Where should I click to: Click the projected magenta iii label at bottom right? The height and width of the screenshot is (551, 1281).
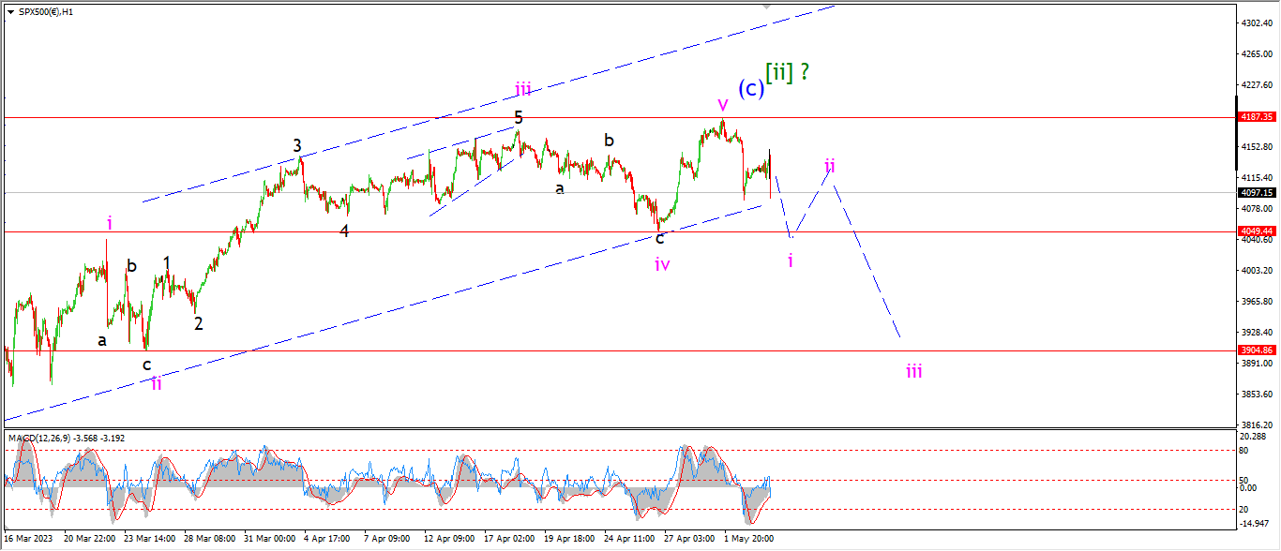(913, 371)
